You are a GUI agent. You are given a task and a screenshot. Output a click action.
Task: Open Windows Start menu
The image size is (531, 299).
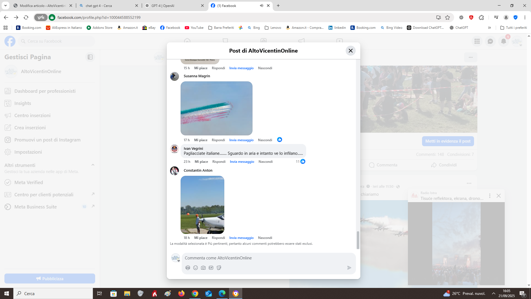pos(7,293)
